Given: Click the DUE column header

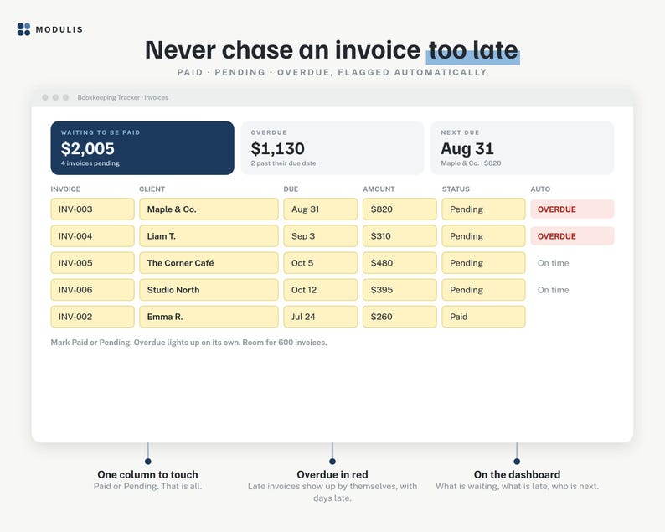Looking at the screenshot, I should (291, 189).
